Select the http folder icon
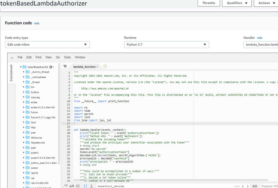278x188 pixels. (x=28, y=127)
